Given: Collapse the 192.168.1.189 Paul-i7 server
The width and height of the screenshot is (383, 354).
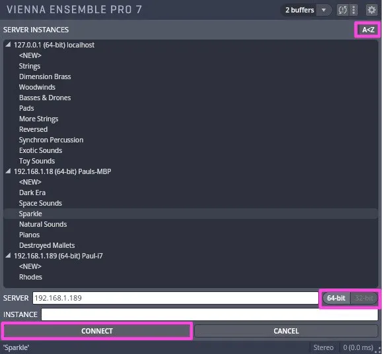Looking at the screenshot, I should point(8,256).
